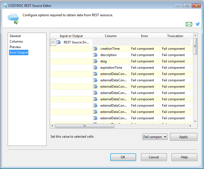Image resolution: width=204 pixels, height=169 pixels.
Task: Open the Twitter bird icon
Action: click(x=198, y=24)
